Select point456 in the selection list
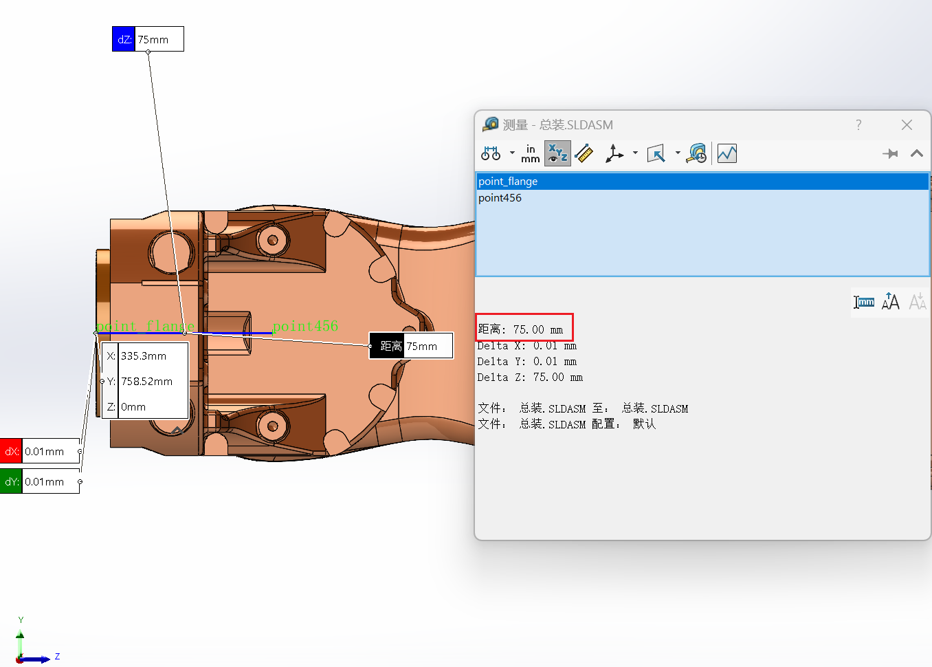The height and width of the screenshot is (667, 932). [500, 198]
